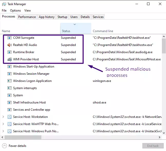Click the sort chevron above Status column
Screen dimensions: 166x151
click(75, 24)
